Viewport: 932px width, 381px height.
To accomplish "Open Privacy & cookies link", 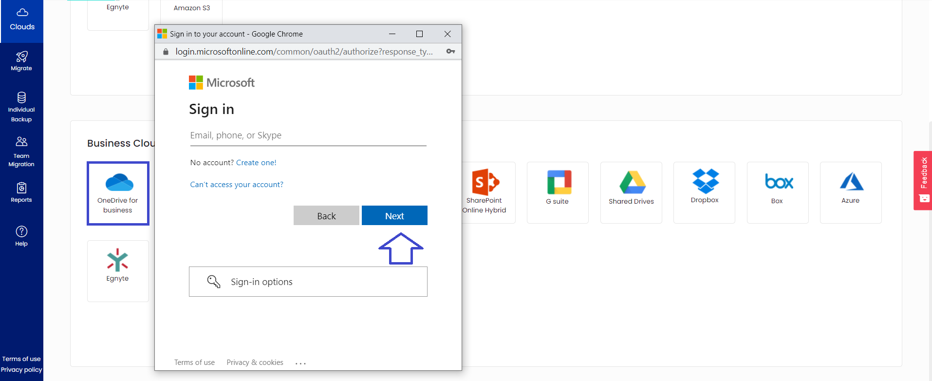I will 255,362.
